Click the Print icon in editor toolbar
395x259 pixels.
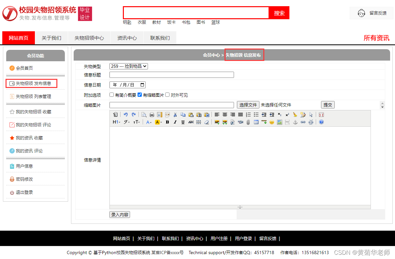(151, 114)
